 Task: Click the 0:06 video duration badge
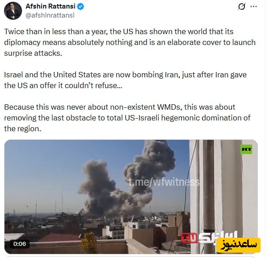[x=19, y=244]
